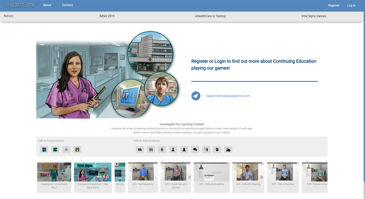Screen dimensions: 365x199
Task: Filter by the green vital signs product icon
Action: (55, 150)
